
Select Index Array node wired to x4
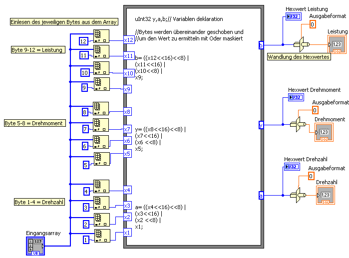click(x=101, y=186)
